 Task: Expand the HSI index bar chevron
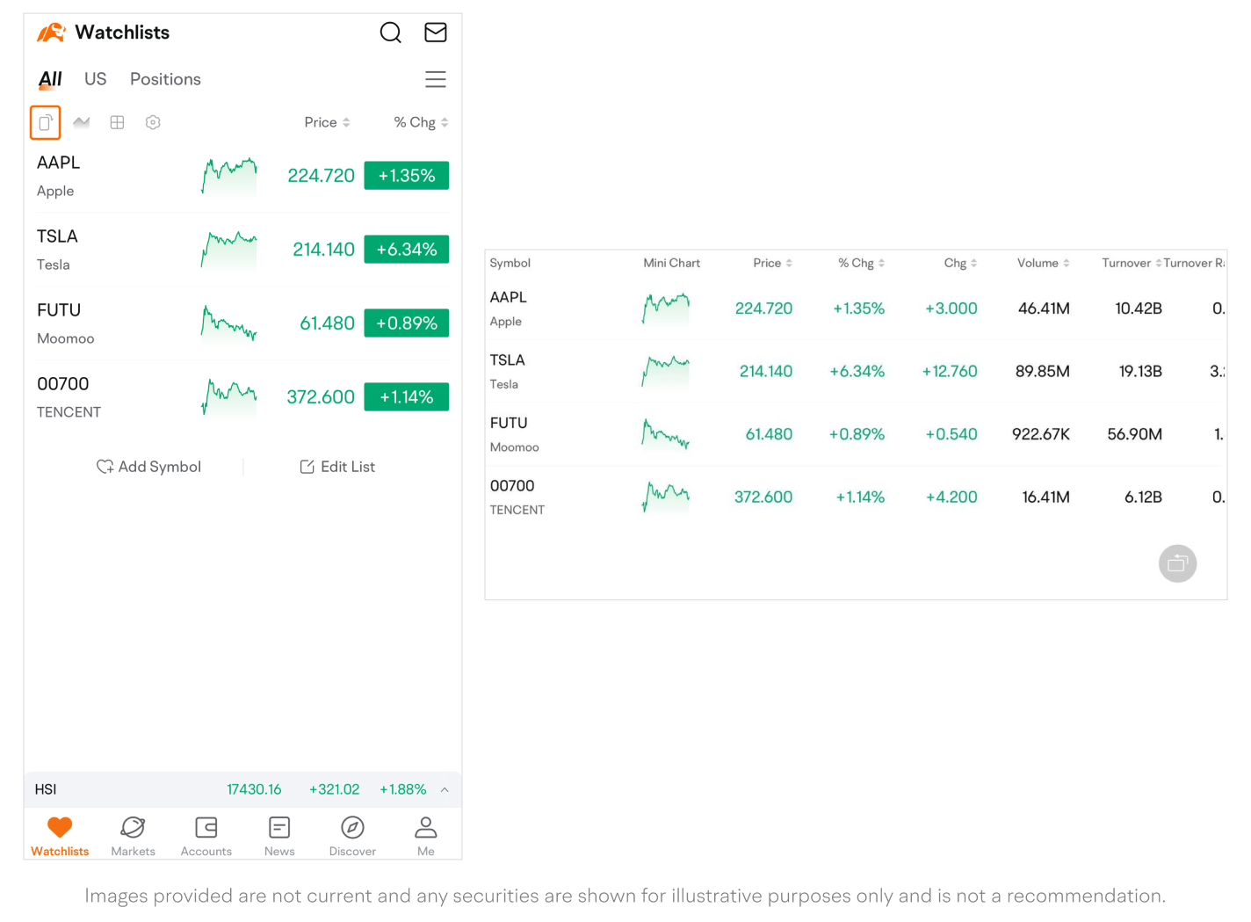click(x=445, y=789)
